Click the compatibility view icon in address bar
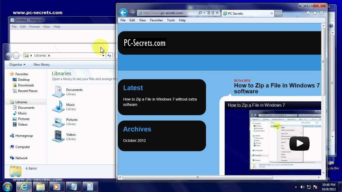The height and width of the screenshot is (192, 342). 209,13
